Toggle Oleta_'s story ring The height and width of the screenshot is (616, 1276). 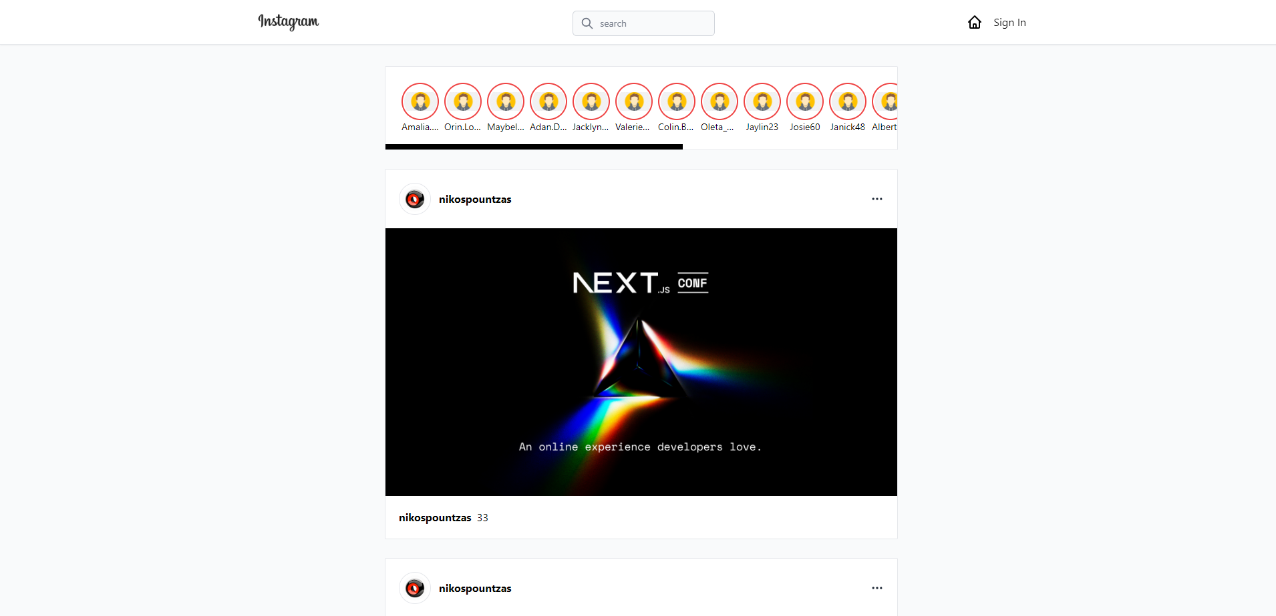719,102
